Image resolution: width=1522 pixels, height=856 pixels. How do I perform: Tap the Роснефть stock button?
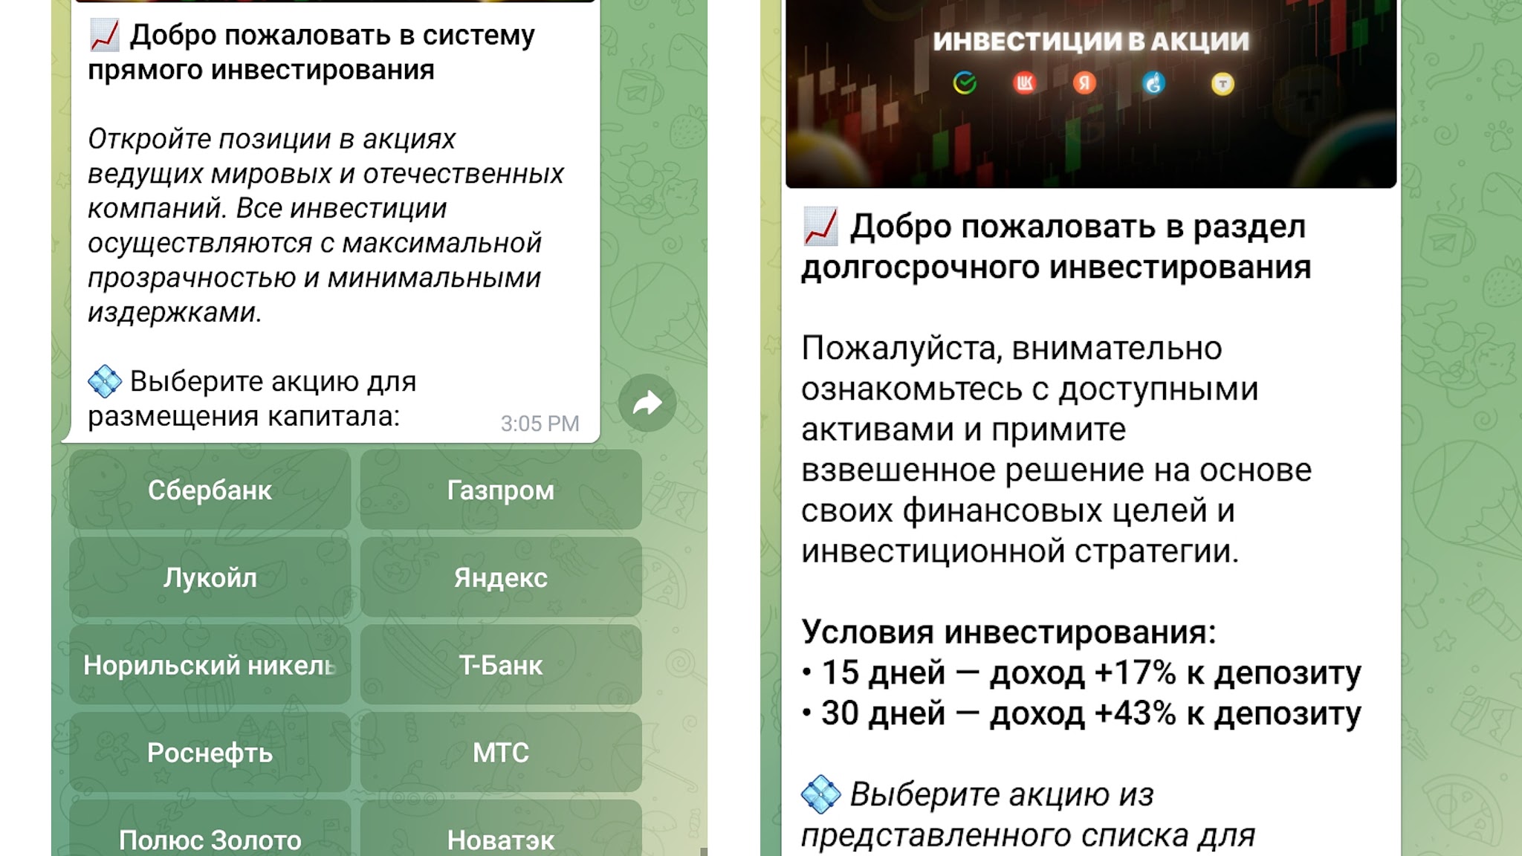tap(210, 753)
